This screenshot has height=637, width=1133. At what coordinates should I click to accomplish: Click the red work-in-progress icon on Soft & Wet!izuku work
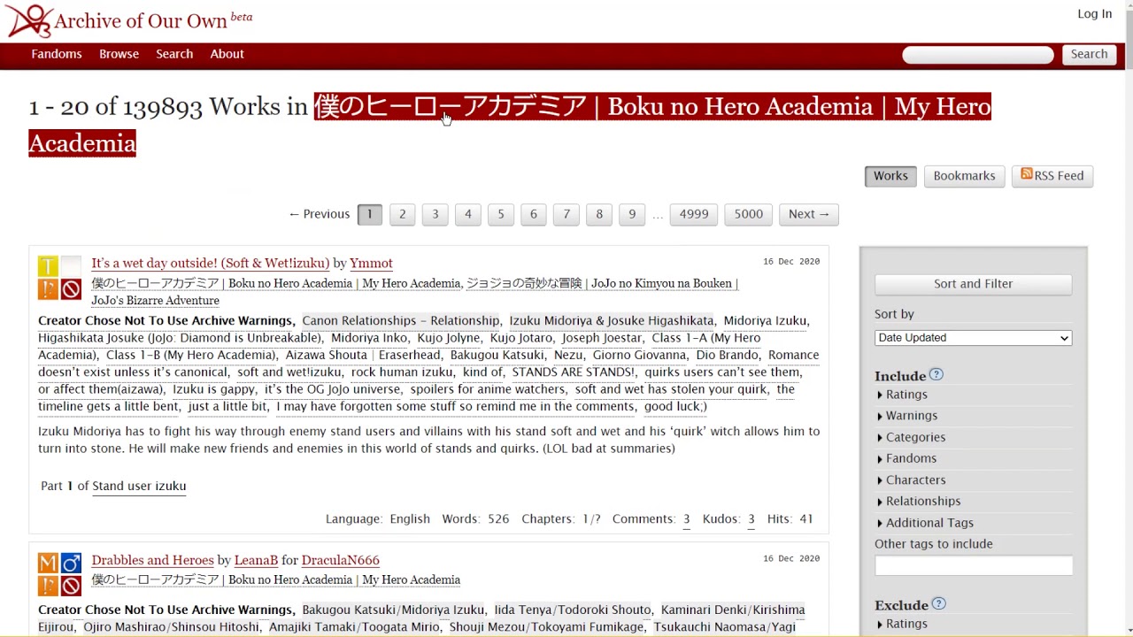pyautogui.click(x=71, y=289)
